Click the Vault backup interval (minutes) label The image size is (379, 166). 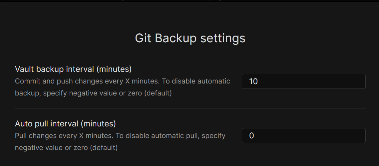coord(73,69)
